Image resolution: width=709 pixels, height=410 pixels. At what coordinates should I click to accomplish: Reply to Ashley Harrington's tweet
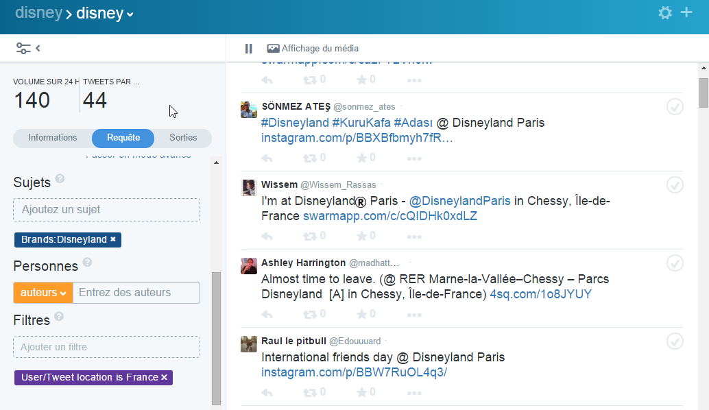[267, 315]
